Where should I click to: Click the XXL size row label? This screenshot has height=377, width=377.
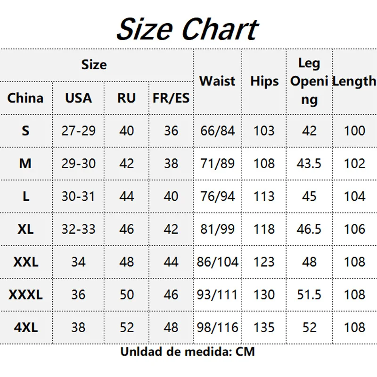pos(25,262)
